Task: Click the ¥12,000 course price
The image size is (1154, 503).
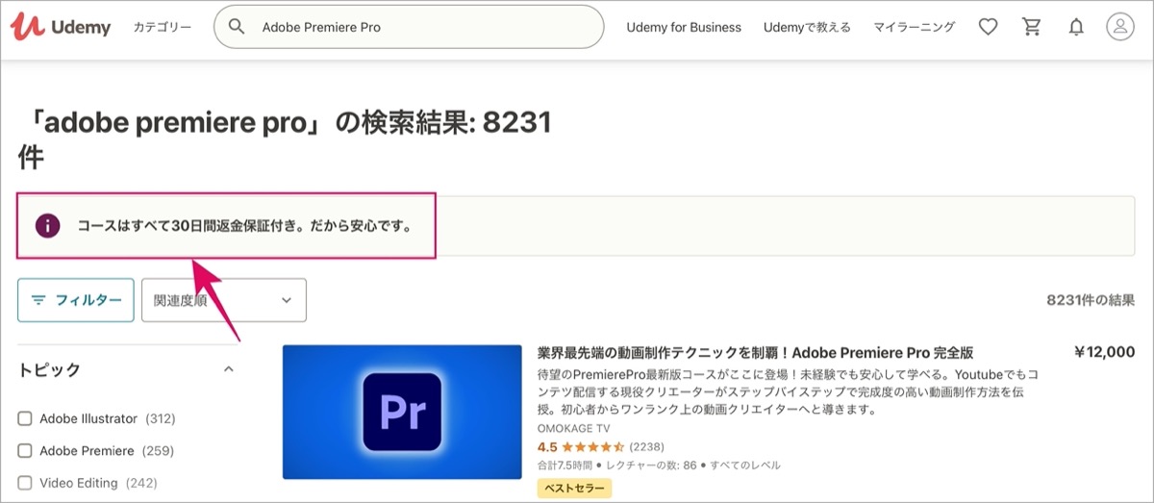Action: (x=1104, y=353)
